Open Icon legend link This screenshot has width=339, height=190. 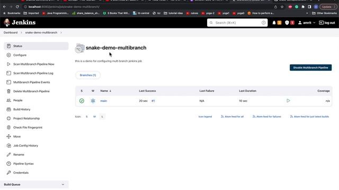205,117
